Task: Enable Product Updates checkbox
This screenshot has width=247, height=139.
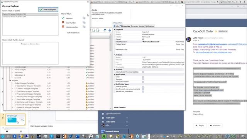Action: (x=143, y=86)
